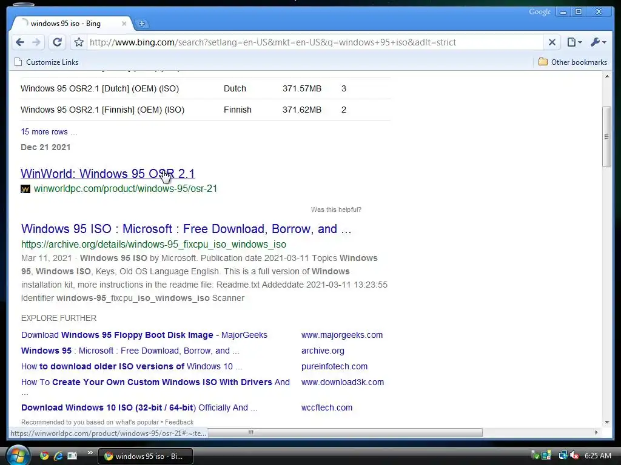The image size is (621, 465).
Task: Open 'Windows 95 ISO : Microsoft' archive result
Action: [x=186, y=229]
